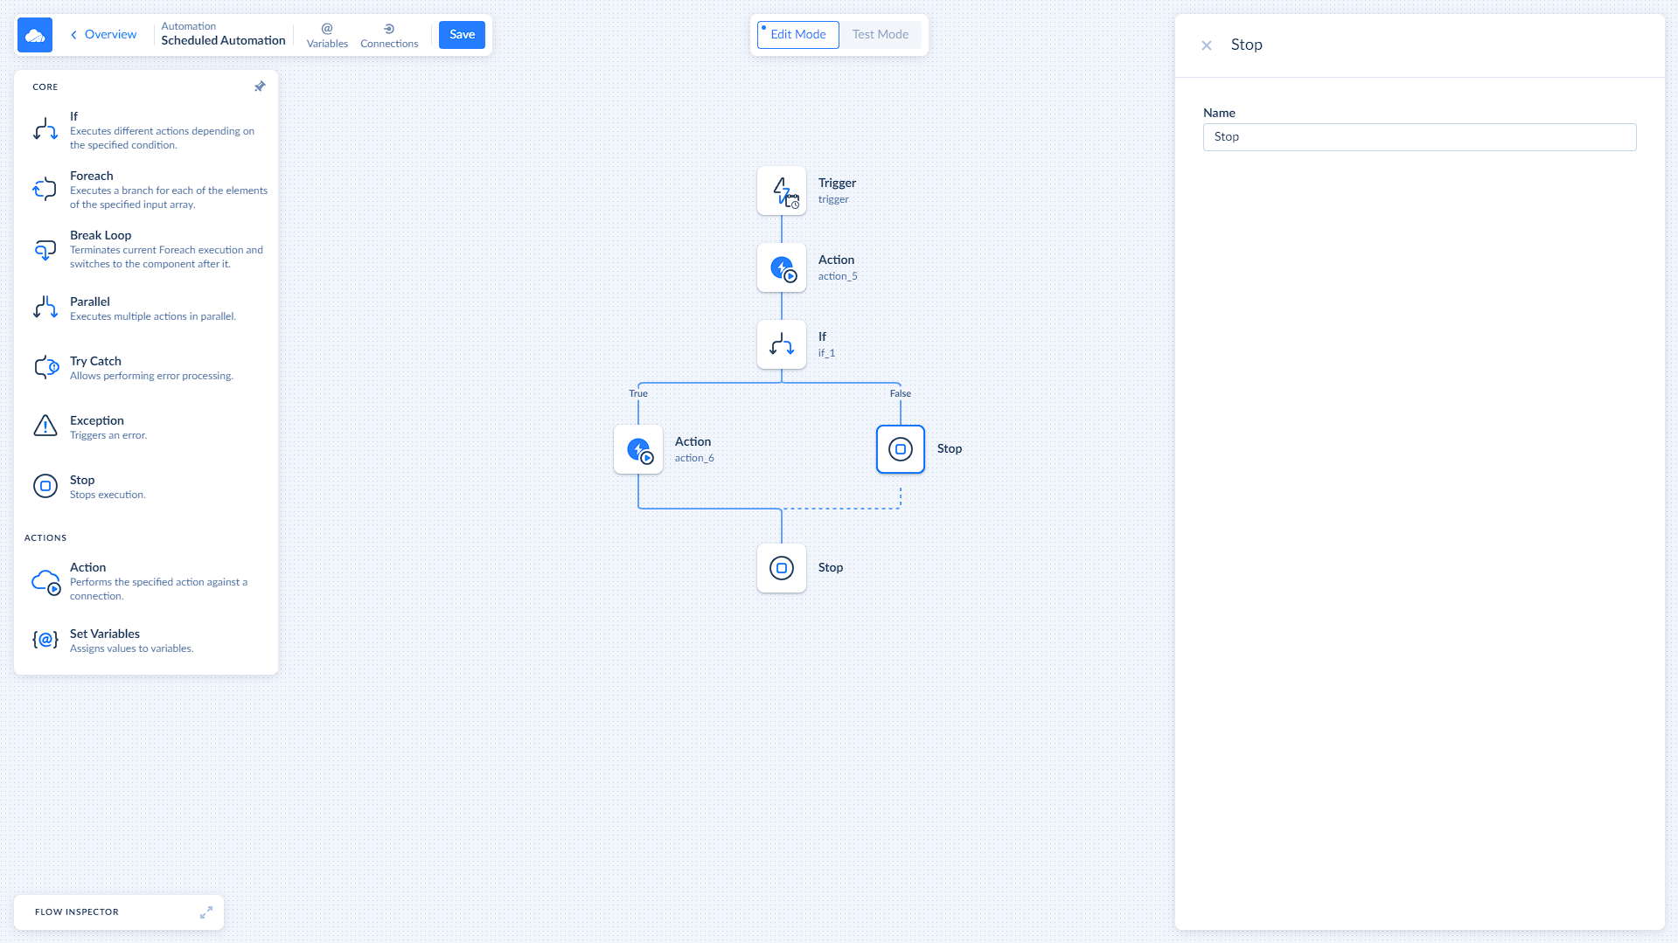
Task: Select the action_5 node icon
Action: (782, 267)
